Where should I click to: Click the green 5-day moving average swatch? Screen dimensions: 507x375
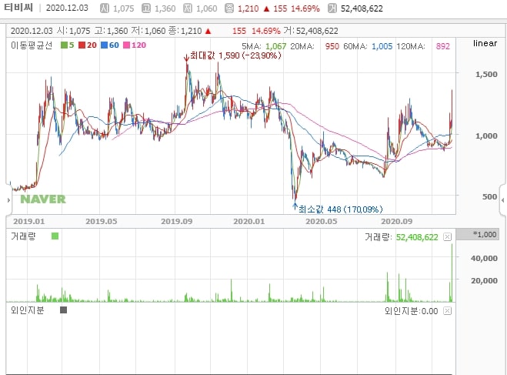click(64, 45)
